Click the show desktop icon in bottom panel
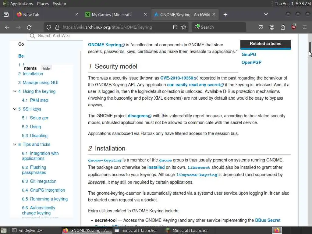 (3, 230)
